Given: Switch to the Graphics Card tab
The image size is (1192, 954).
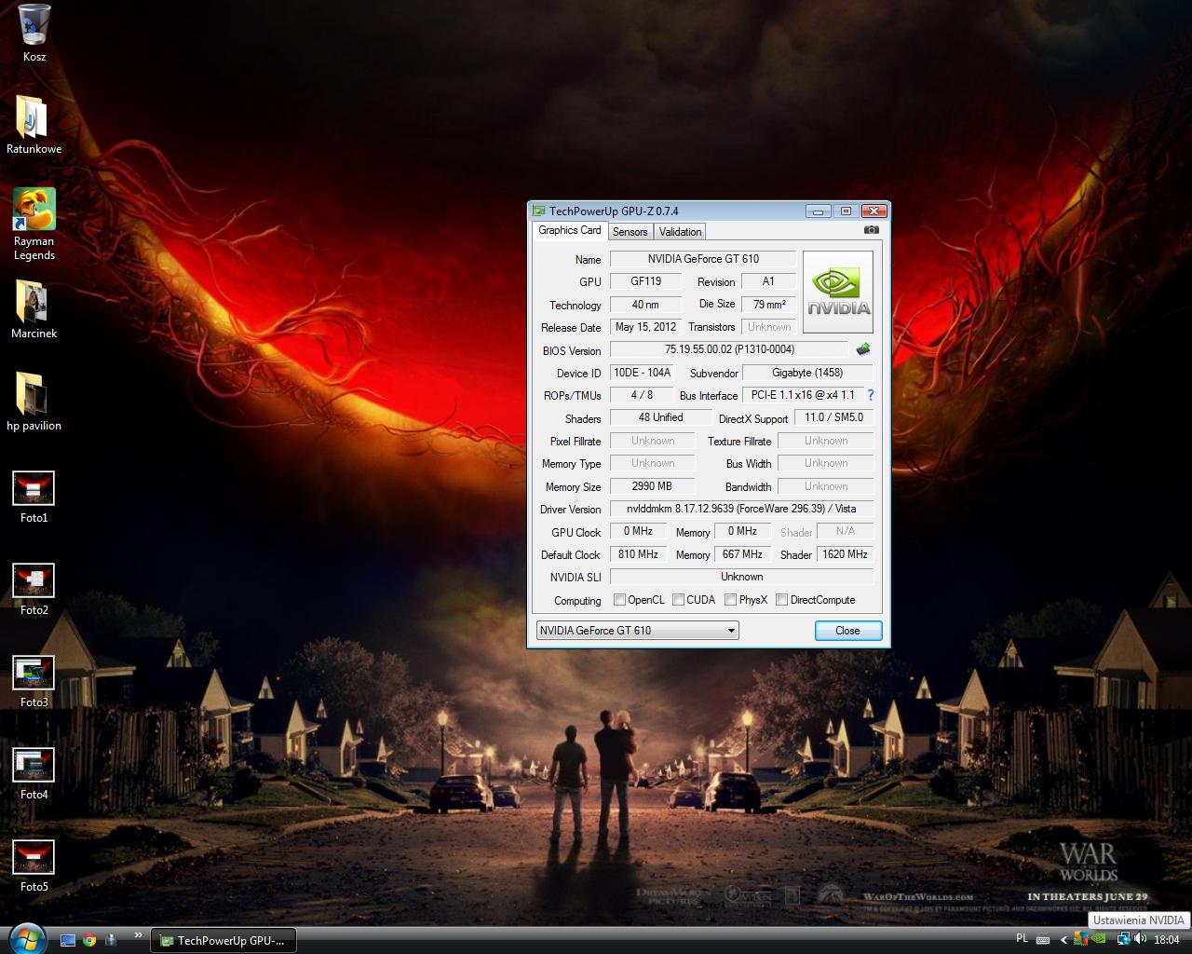Looking at the screenshot, I should [x=570, y=230].
